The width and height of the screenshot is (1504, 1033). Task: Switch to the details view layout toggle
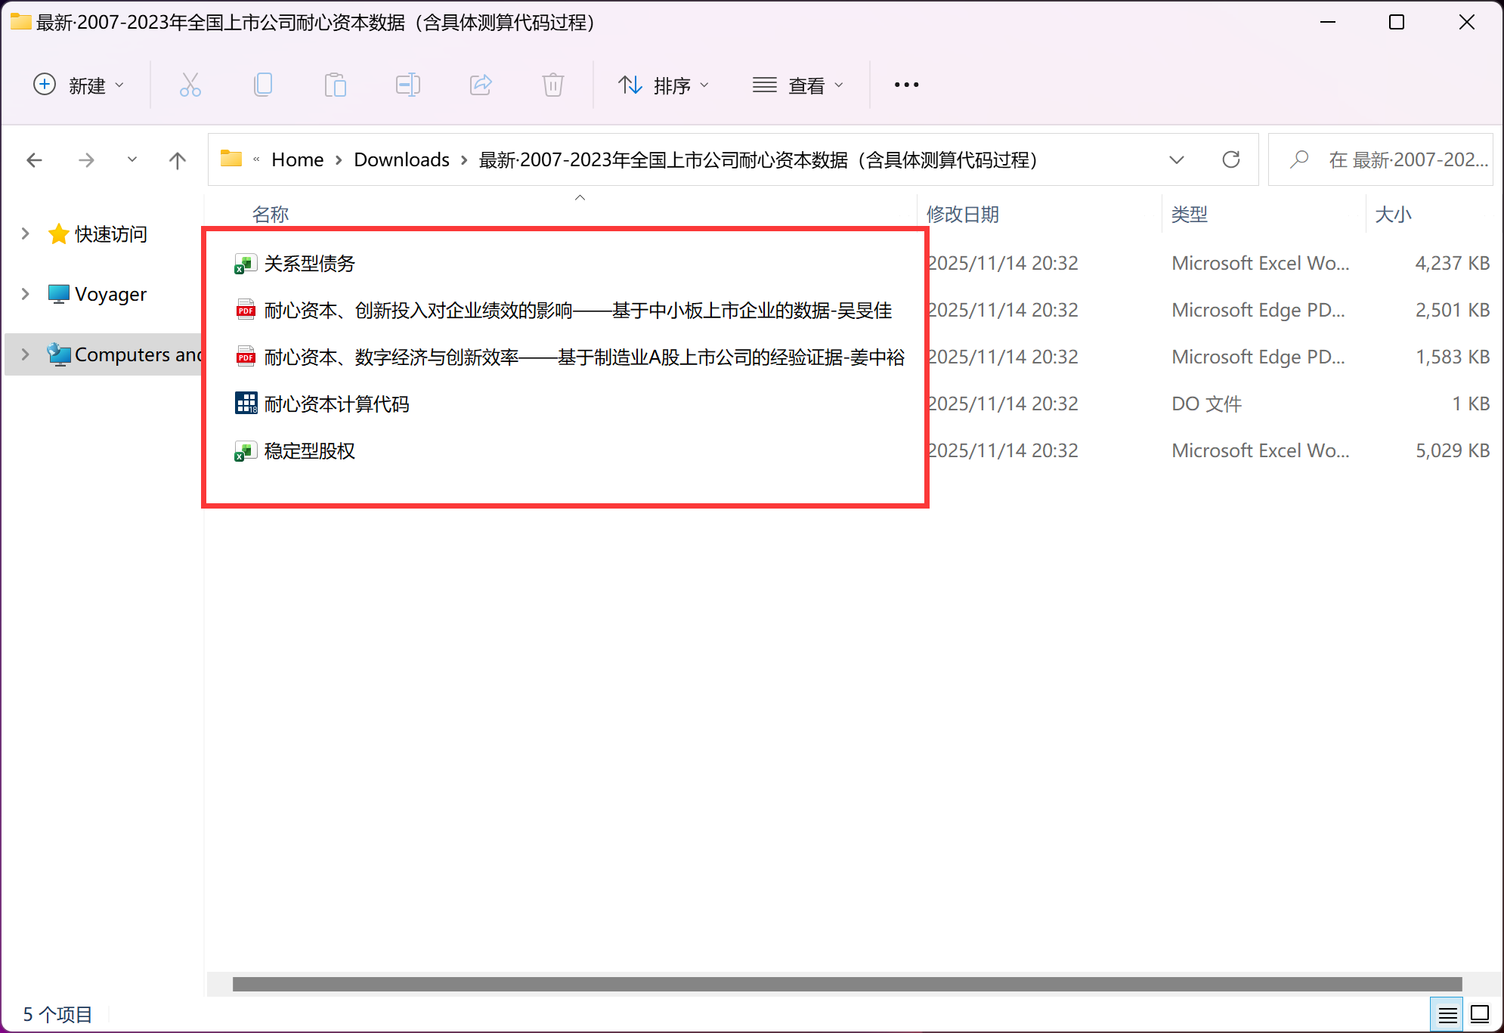[1447, 1014]
